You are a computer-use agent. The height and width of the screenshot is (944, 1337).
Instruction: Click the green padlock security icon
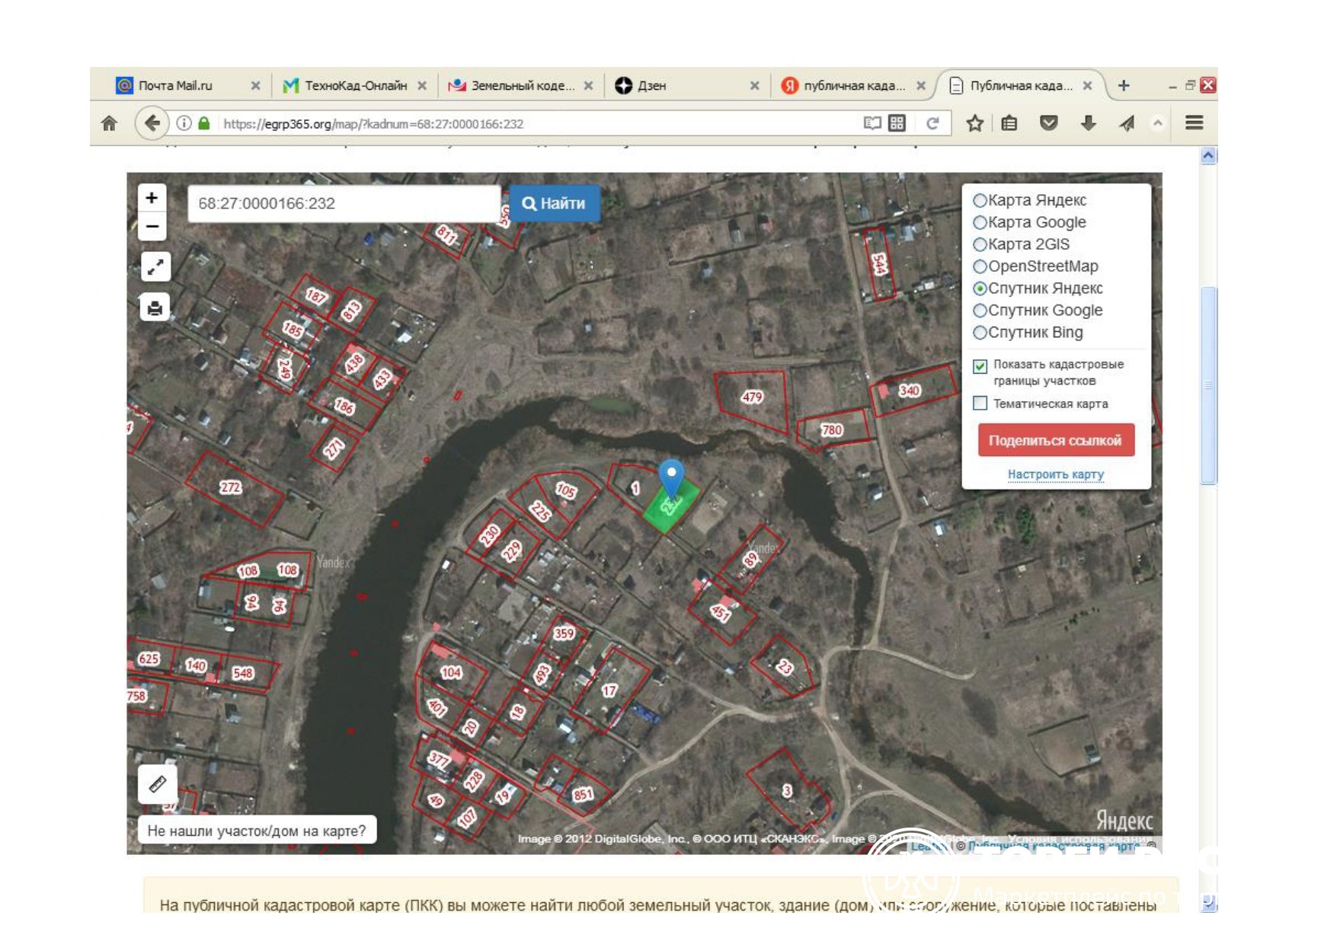point(203,123)
